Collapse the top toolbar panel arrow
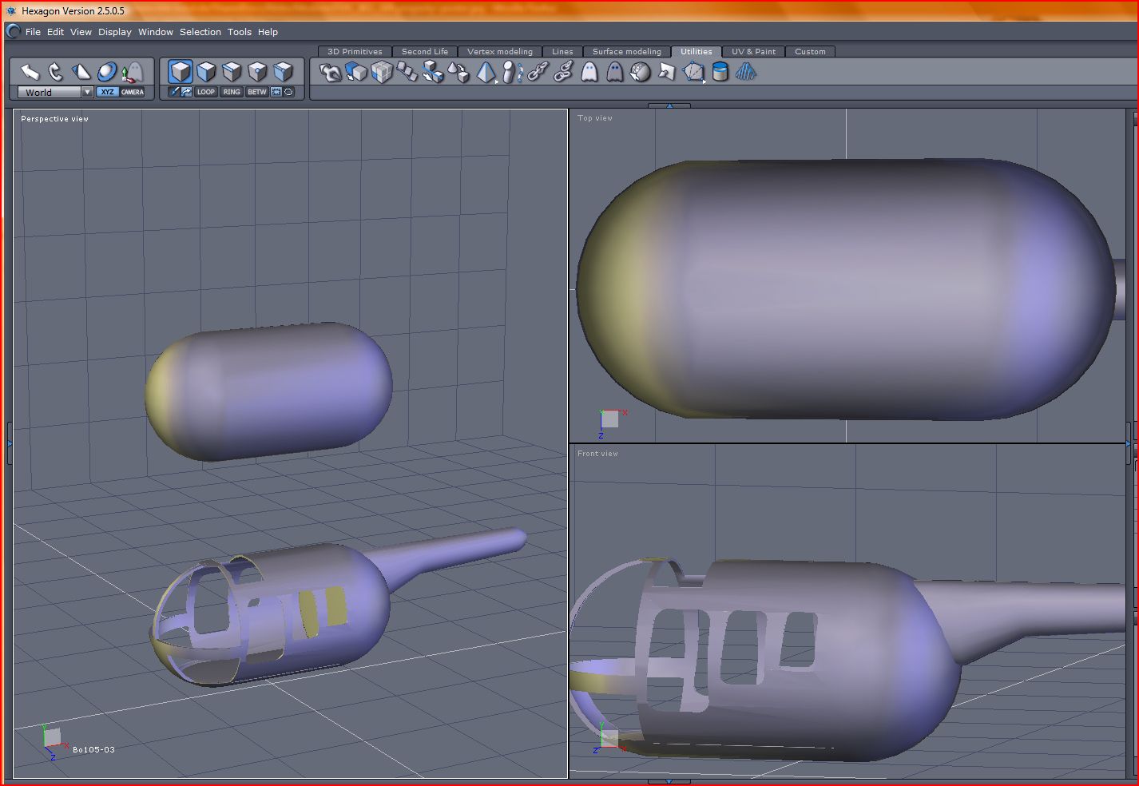1139x786 pixels. point(669,105)
